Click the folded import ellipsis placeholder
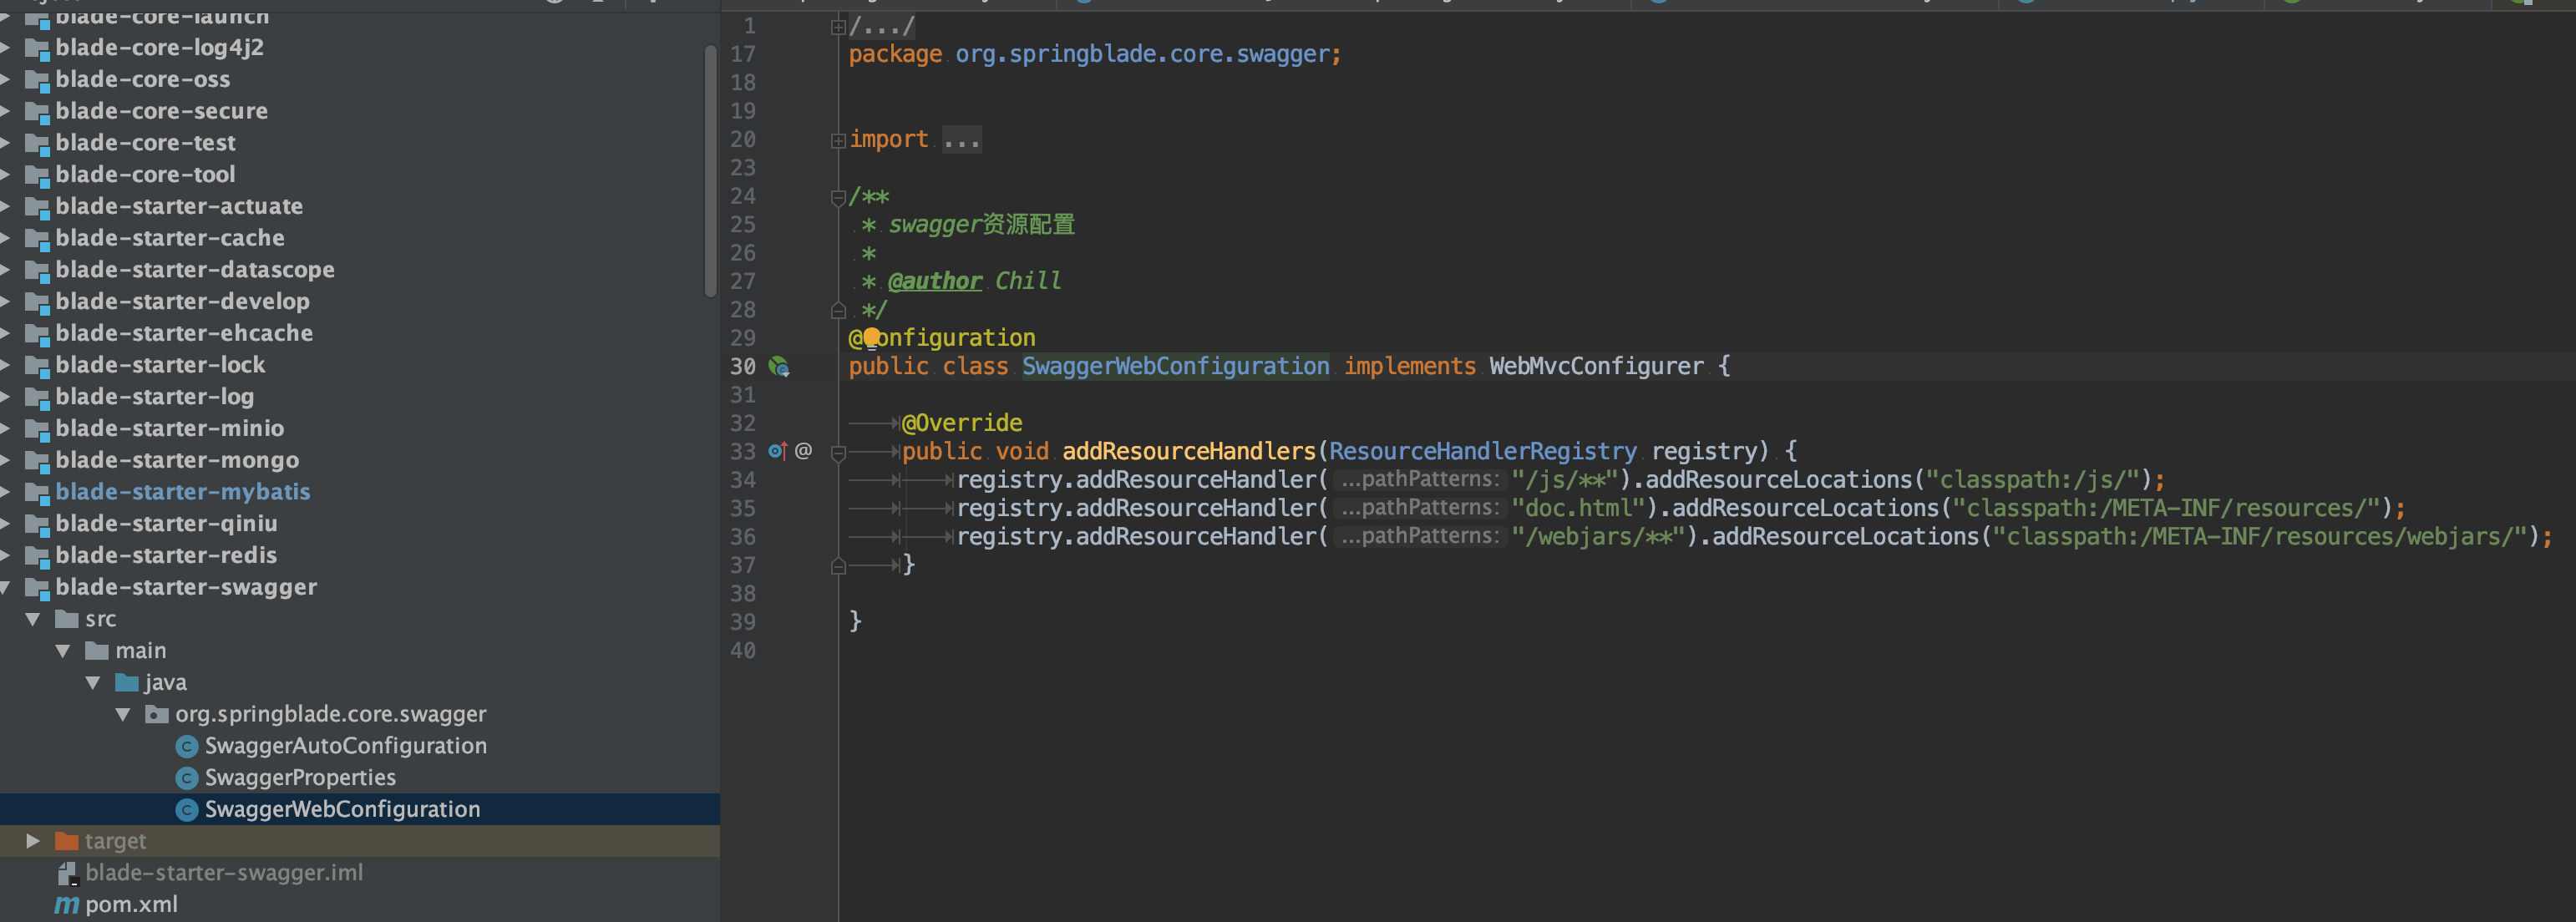The width and height of the screenshot is (2576, 922). (x=962, y=140)
